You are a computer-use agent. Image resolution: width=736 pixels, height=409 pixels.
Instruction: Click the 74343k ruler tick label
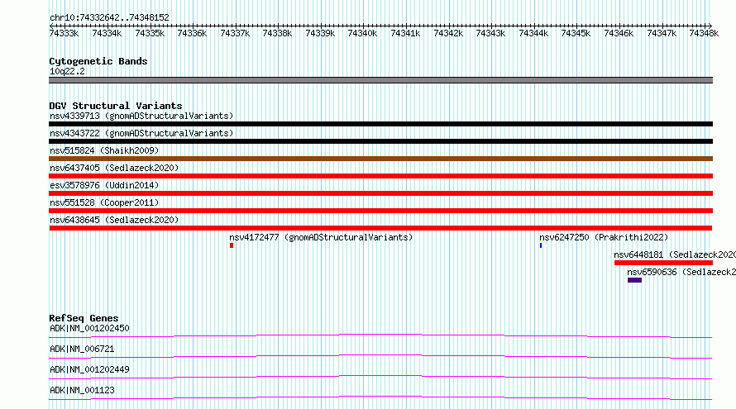click(490, 33)
